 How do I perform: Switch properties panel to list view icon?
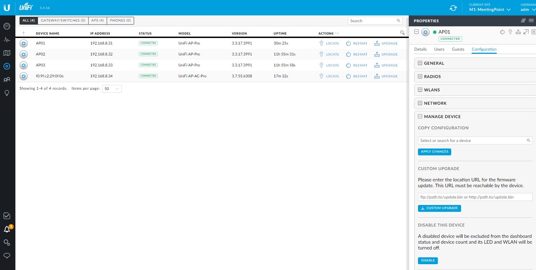pos(531,21)
